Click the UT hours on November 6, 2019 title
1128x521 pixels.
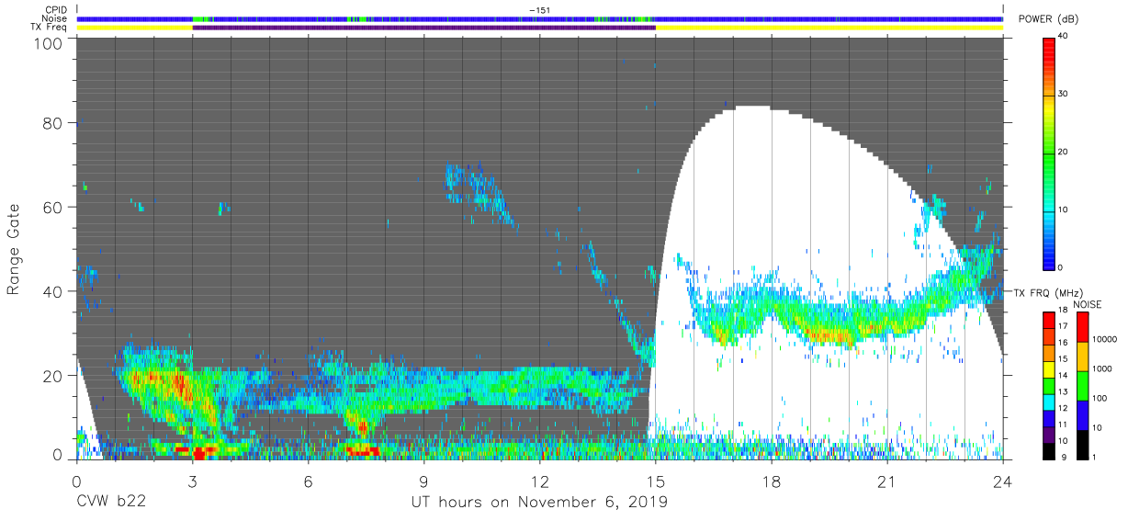click(538, 503)
